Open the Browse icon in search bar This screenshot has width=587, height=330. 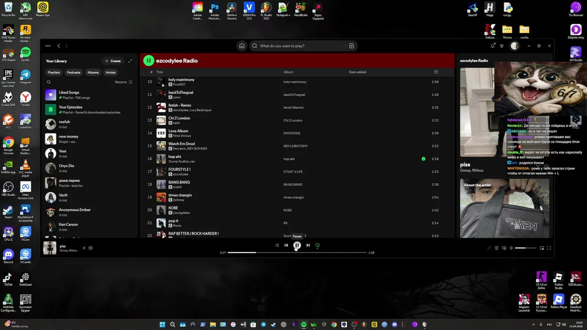[351, 46]
